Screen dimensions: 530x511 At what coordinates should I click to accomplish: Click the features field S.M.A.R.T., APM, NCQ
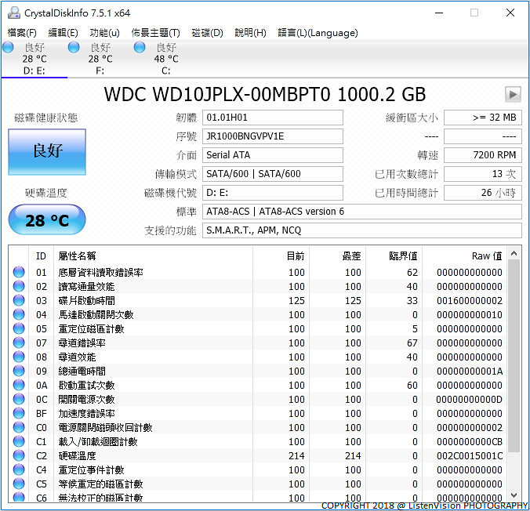click(362, 230)
